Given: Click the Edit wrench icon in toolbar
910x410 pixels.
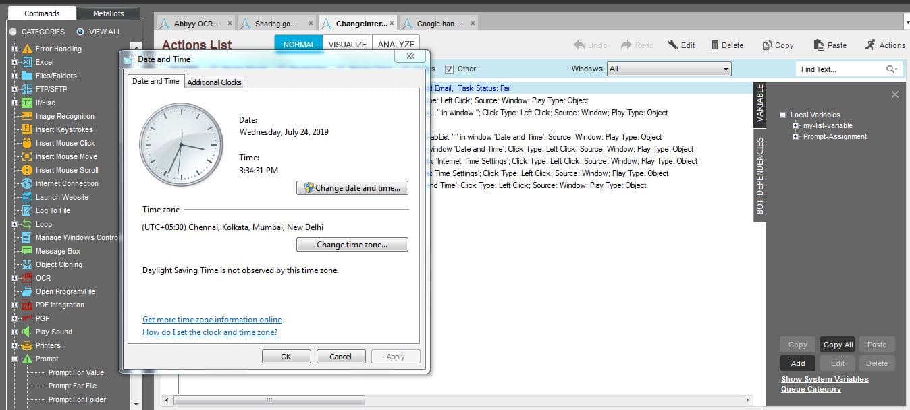Looking at the screenshot, I should tap(672, 45).
